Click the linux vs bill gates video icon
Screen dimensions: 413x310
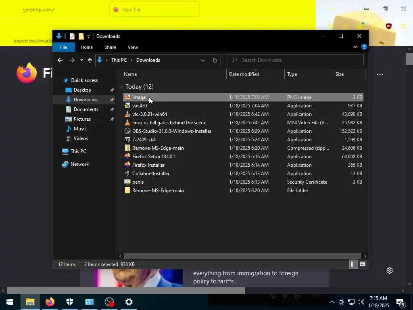127,123
